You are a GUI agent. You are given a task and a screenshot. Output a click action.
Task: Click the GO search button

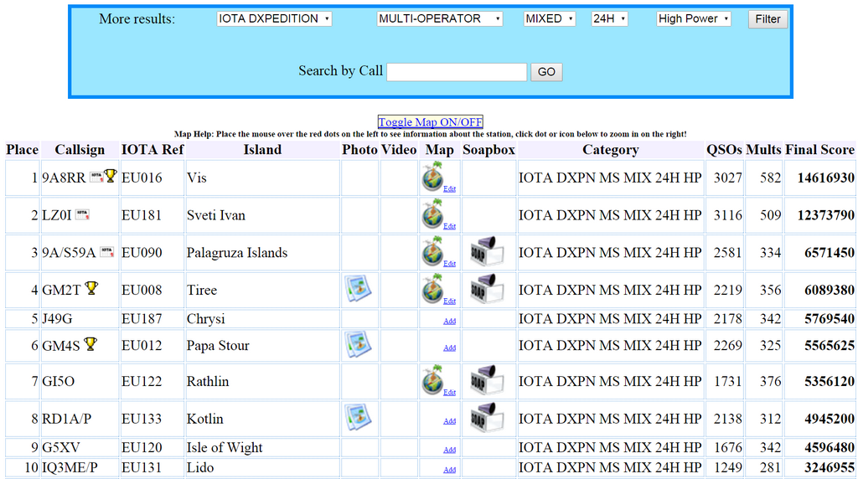point(546,72)
